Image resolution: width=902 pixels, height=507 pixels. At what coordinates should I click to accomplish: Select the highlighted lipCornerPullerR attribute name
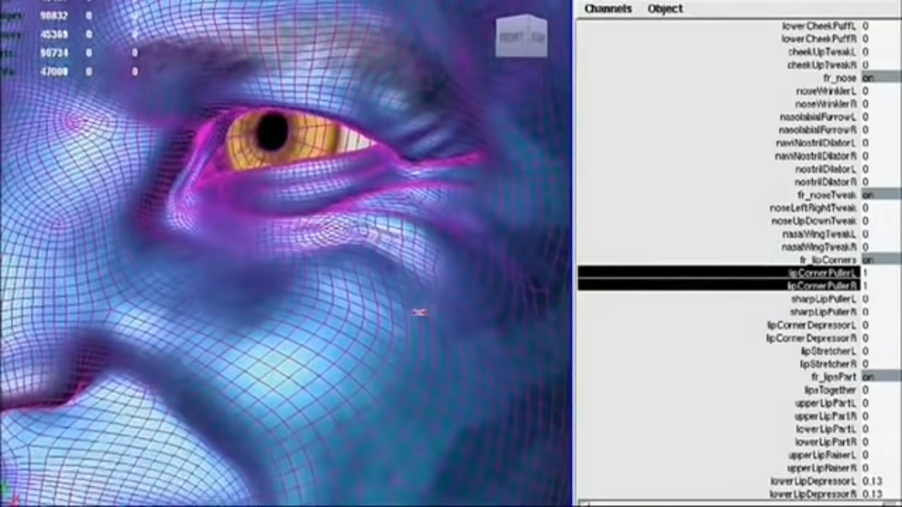pos(821,286)
